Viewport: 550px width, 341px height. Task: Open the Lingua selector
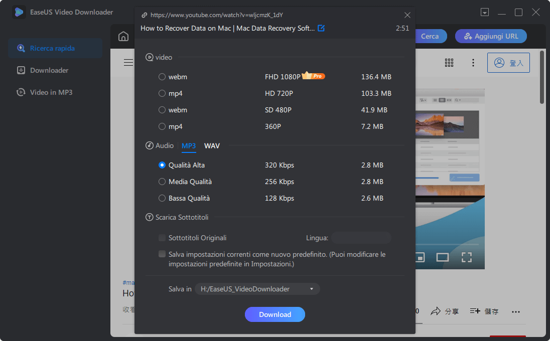tap(361, 238)
